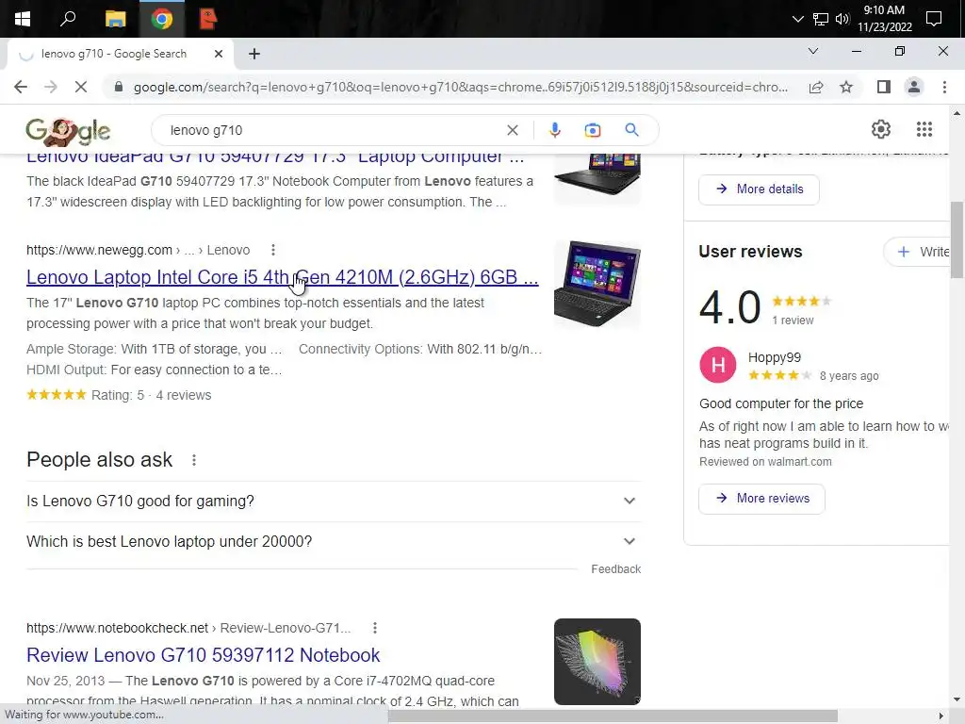Screen dimensions: 965x724
Task: Clear the search query with the X
Action: 512,130
